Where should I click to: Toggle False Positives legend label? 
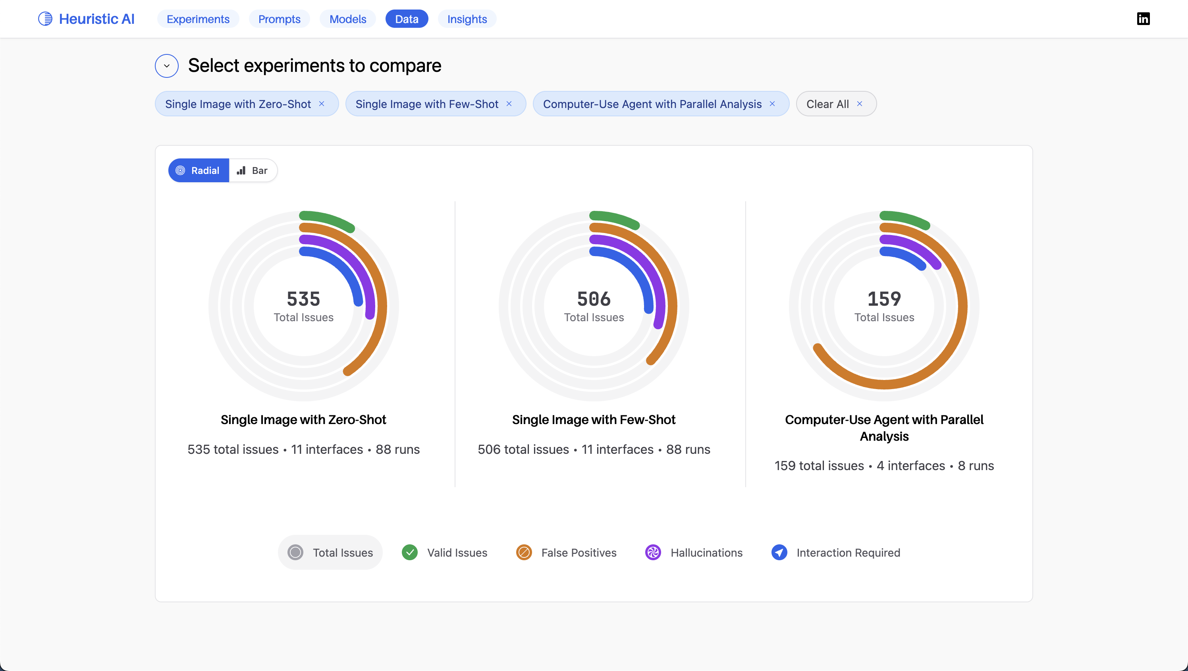(x=579, y=552)
